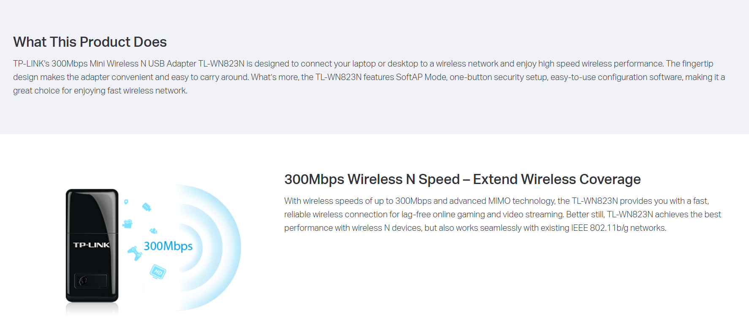
Task: Click the location pin icon
Action: [126, 202]
